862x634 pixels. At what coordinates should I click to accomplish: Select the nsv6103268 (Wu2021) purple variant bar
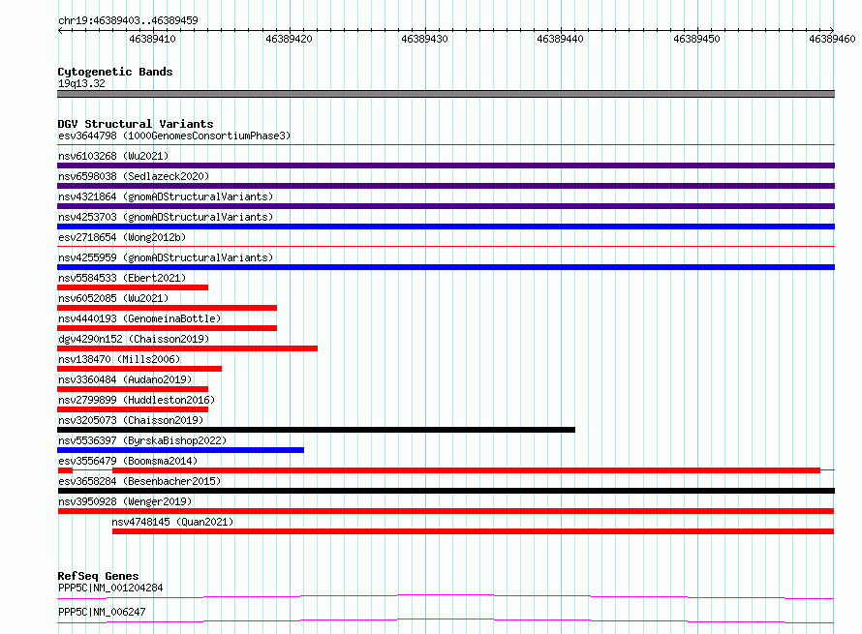pos(446,166)
